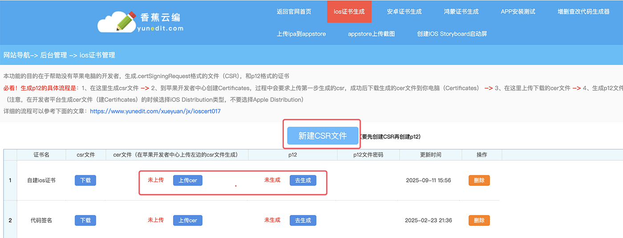Open 上传ipa到appstore page
This screenshot has height=238, width=623.
pos(301,34)
